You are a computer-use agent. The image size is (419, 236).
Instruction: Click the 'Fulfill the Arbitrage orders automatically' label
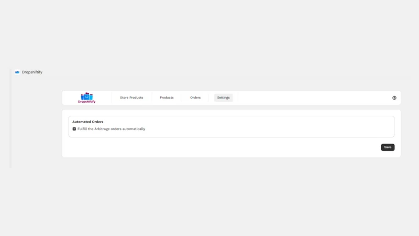pos(111,129)
